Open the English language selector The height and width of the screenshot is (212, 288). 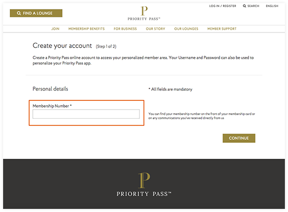(x=272, y=6)
